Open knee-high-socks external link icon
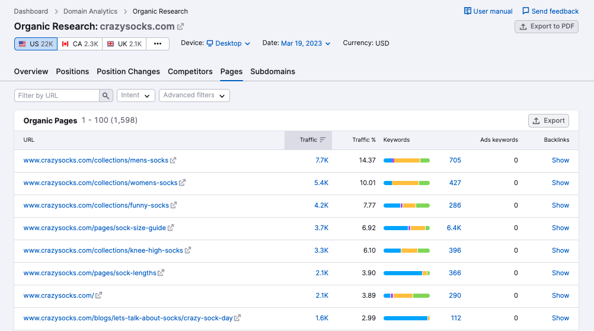This screenshot has height=331, width=594. (188, 250)
